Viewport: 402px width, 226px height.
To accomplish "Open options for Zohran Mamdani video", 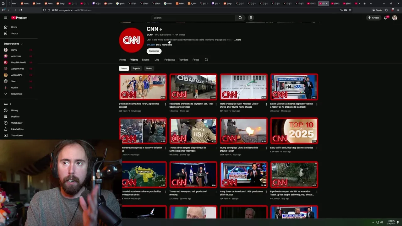I will (317, 104).
